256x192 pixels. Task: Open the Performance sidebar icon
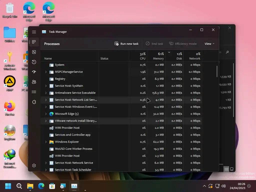tap(34, 52)
